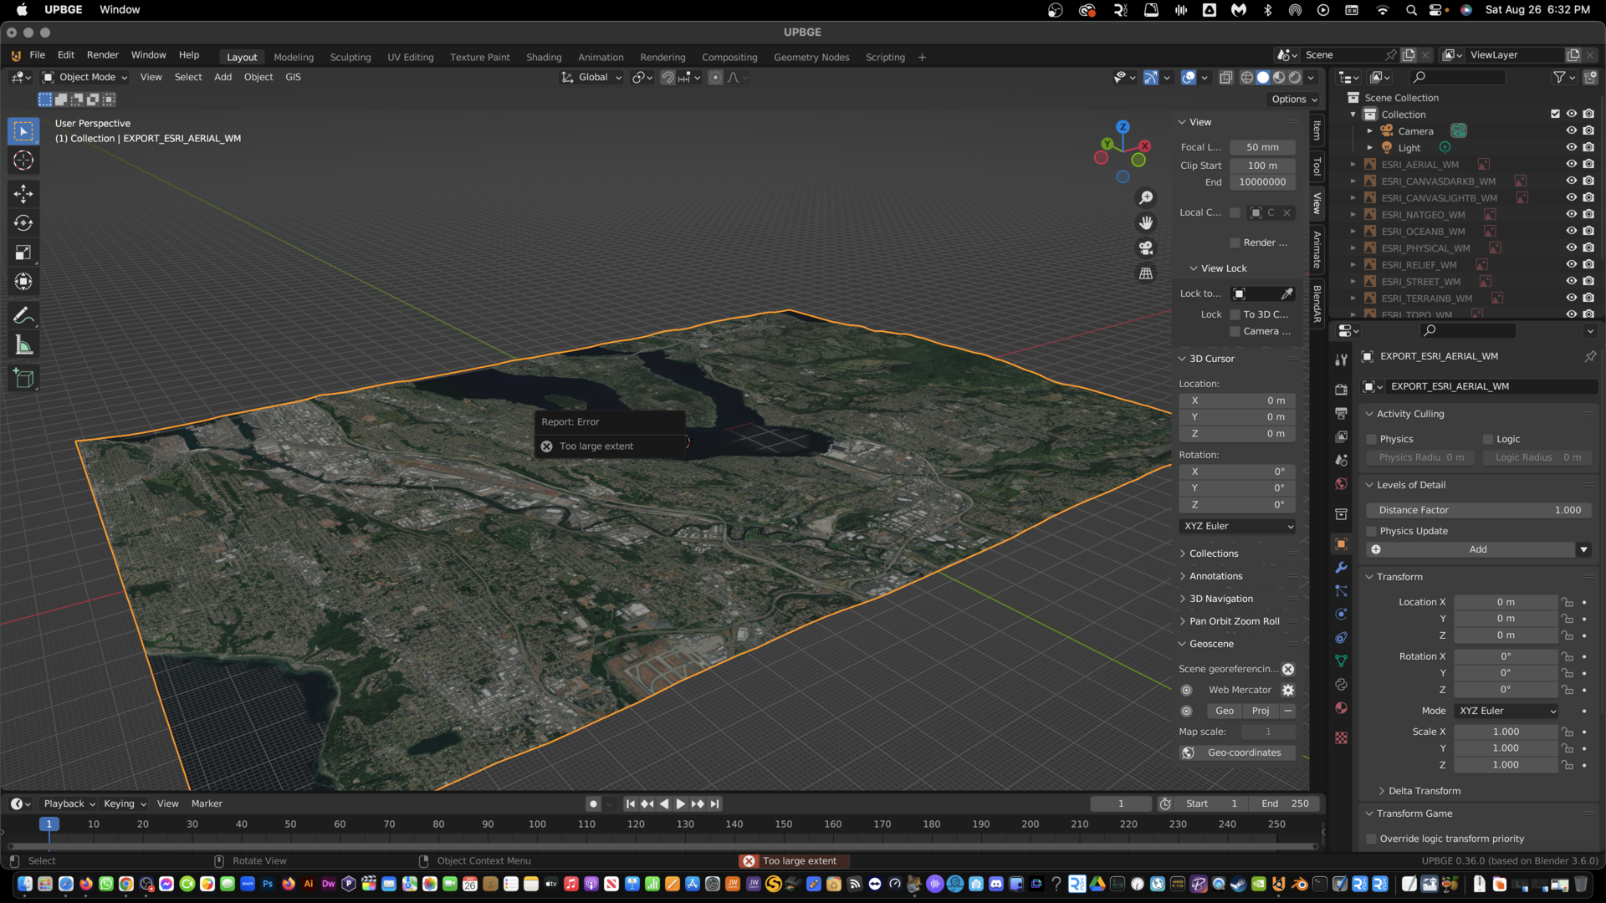Open Global transform orientation dropdown

pyautogui.click(x=592, y=77)
